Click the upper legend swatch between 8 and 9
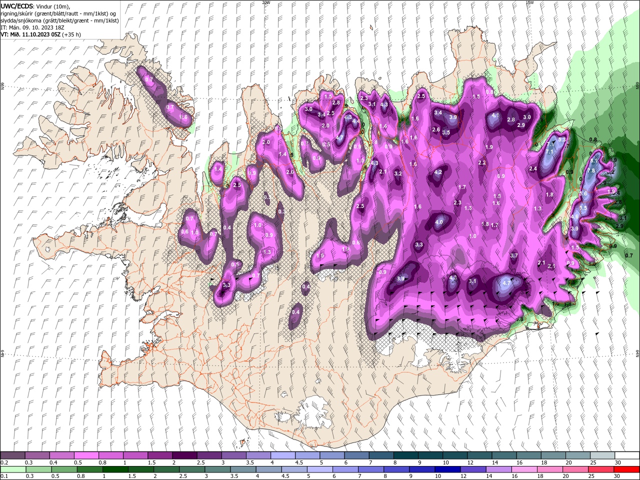Image resolution: width=640 pixels, height=480 pixels. tap(405, 455)
